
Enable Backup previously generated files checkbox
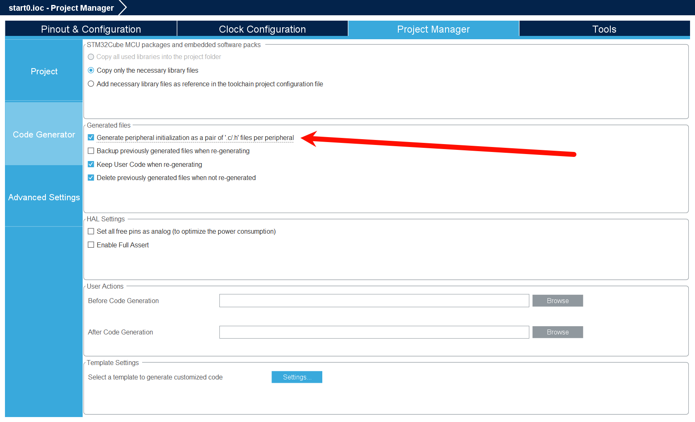91,151
